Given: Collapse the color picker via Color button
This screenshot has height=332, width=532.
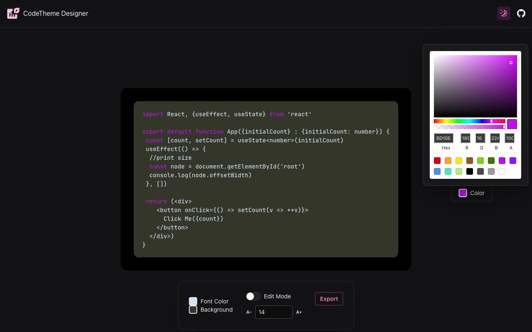Looking at the screenshot, I should click(471, 193).
